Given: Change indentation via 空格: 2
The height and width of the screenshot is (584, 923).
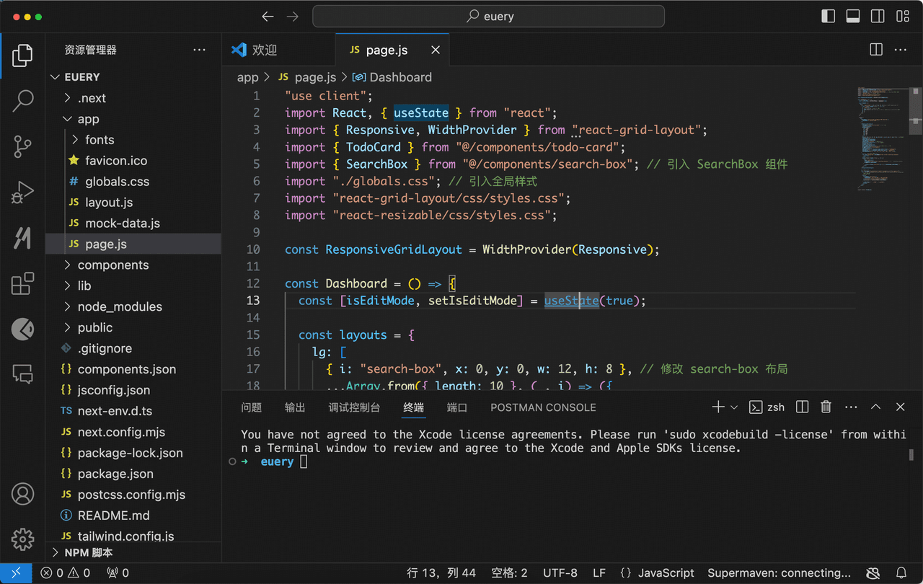Looking at the screenshot, I should pos(509,573).
